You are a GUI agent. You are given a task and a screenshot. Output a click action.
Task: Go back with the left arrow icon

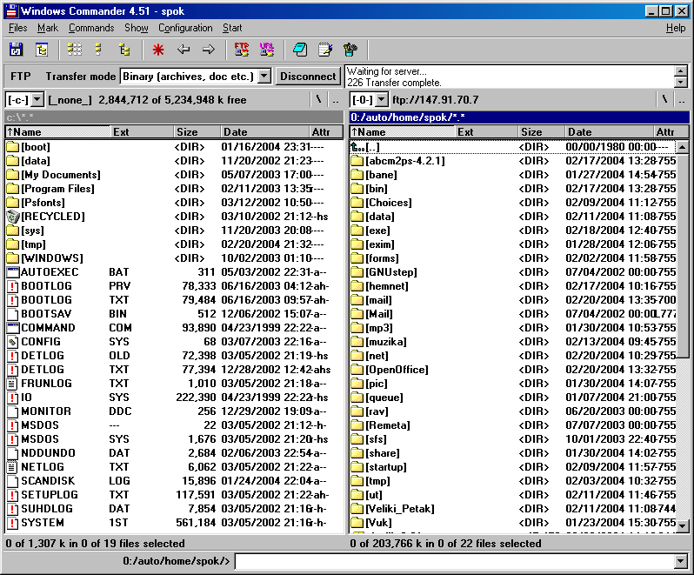pyautogui.click(x=184, y=50)
